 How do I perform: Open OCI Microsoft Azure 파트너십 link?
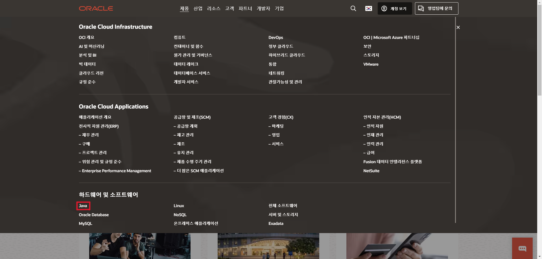coord(391,37)
